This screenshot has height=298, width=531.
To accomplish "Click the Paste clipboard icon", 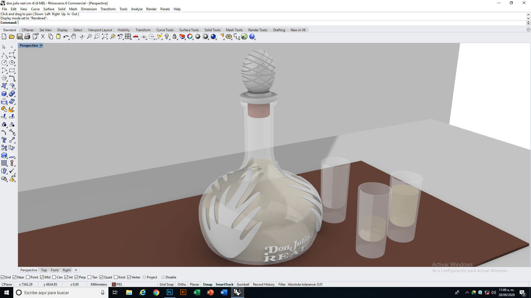I will click(58, 36).
